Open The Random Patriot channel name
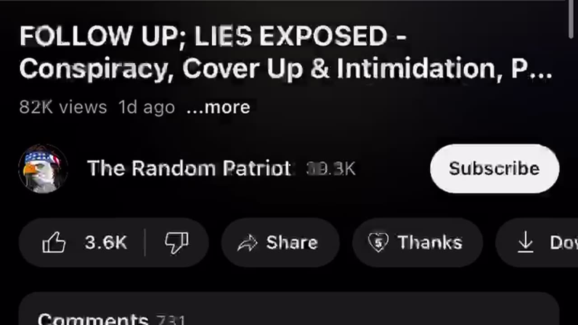Image resolution: width=578 pixels, height=325 pixels. (189, 168)
